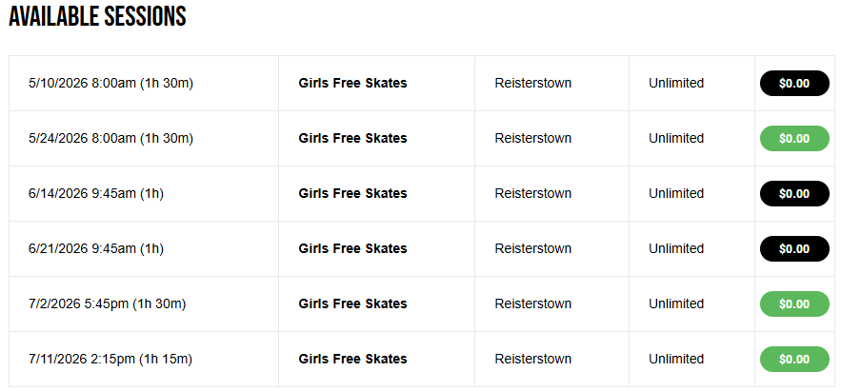The width and height of the screenshot is (841, 391).
Task: Click the green $0.00 button for 7/2/2026
Action: pyautogui.click(x=794, y=304)
